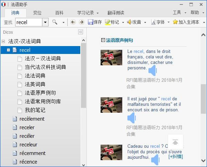Go back with the left arrow icon
207x167 pixels.
click(73, 22)
